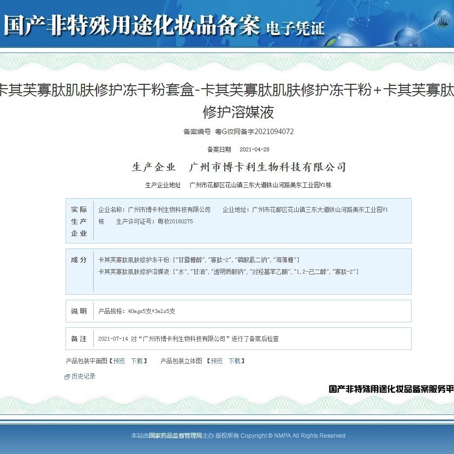Click the 历史记录 icon
This screenshot has width=454, height=454.
pos(67,377)
